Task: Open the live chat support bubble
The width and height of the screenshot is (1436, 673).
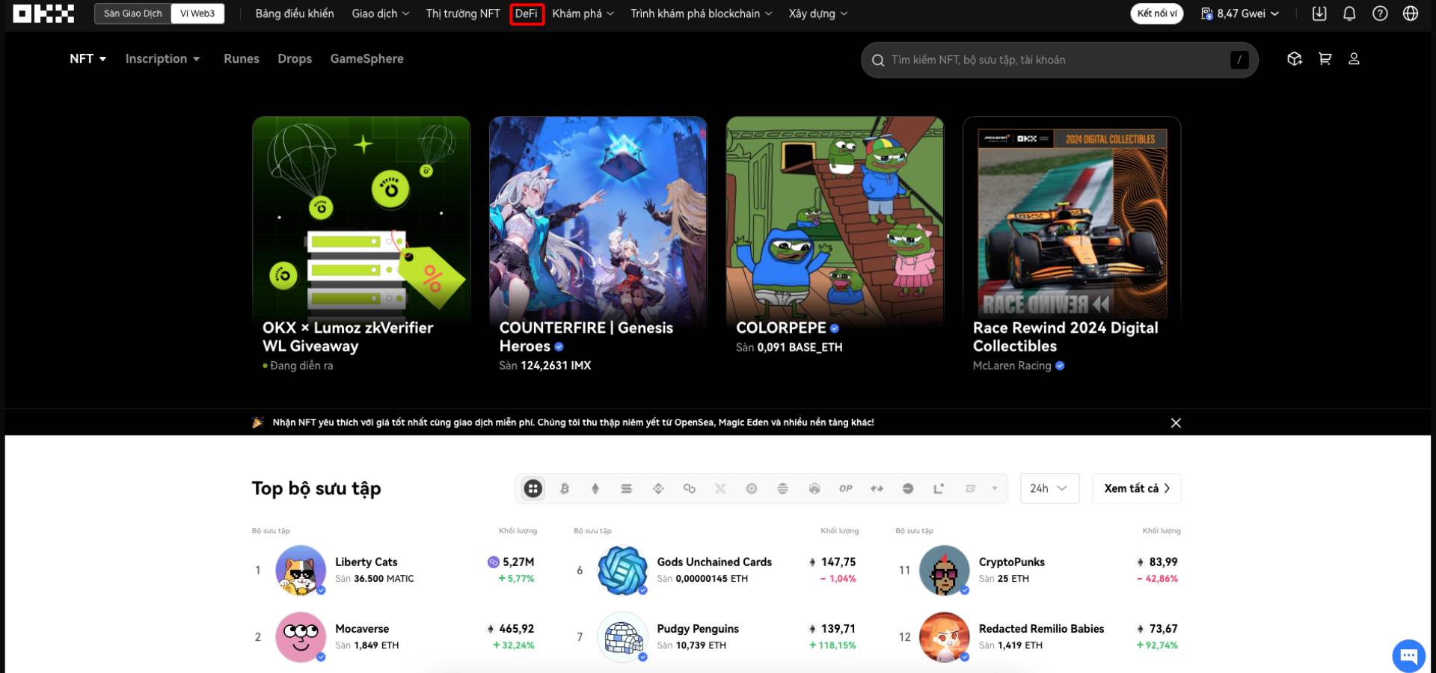Action: pyautogui.click(x=1408, y=656)
